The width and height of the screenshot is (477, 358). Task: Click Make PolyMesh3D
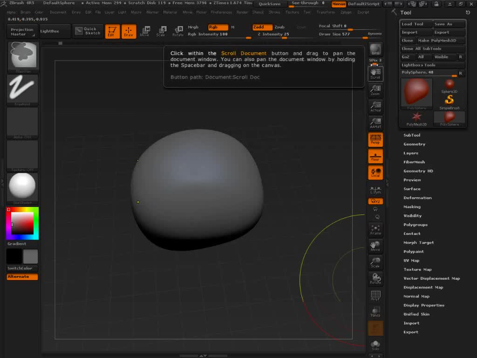click(441, 41)
